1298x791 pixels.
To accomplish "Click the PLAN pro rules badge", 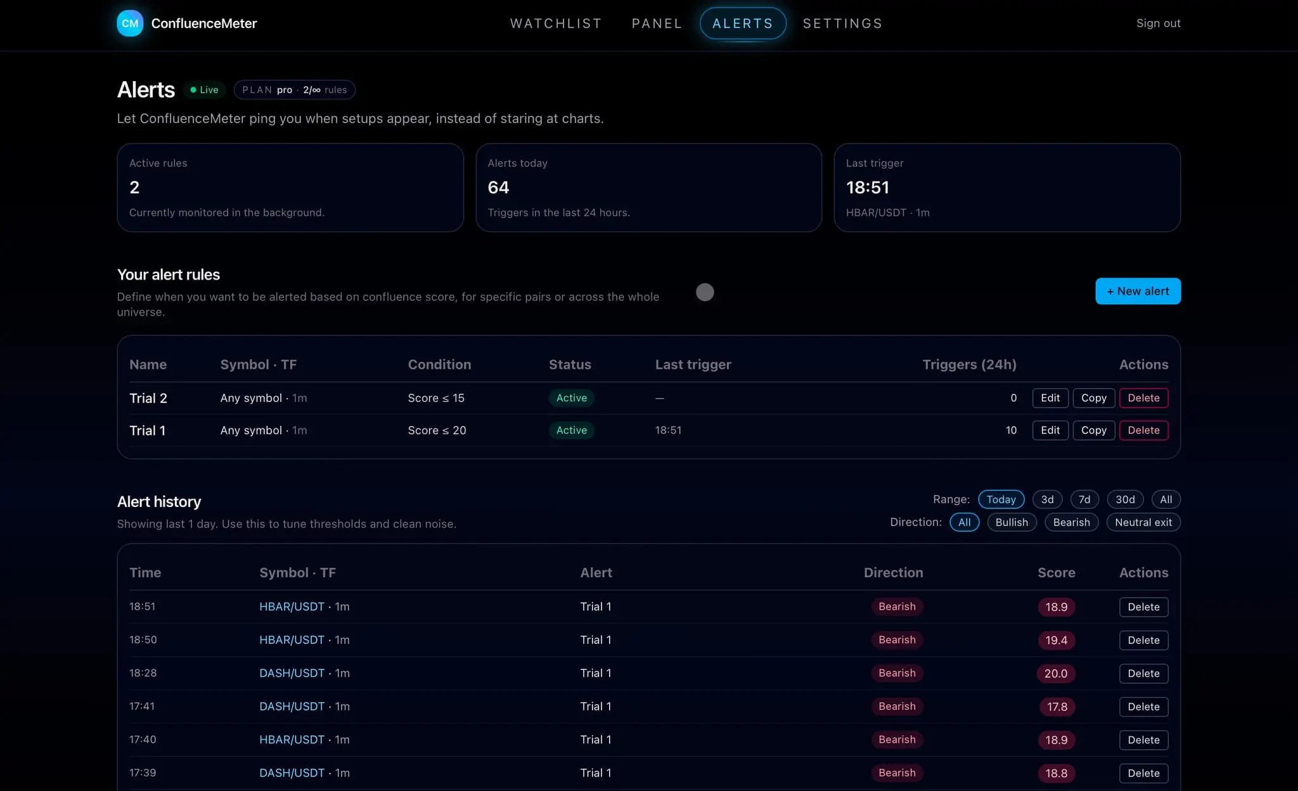I will pos(295,90).
